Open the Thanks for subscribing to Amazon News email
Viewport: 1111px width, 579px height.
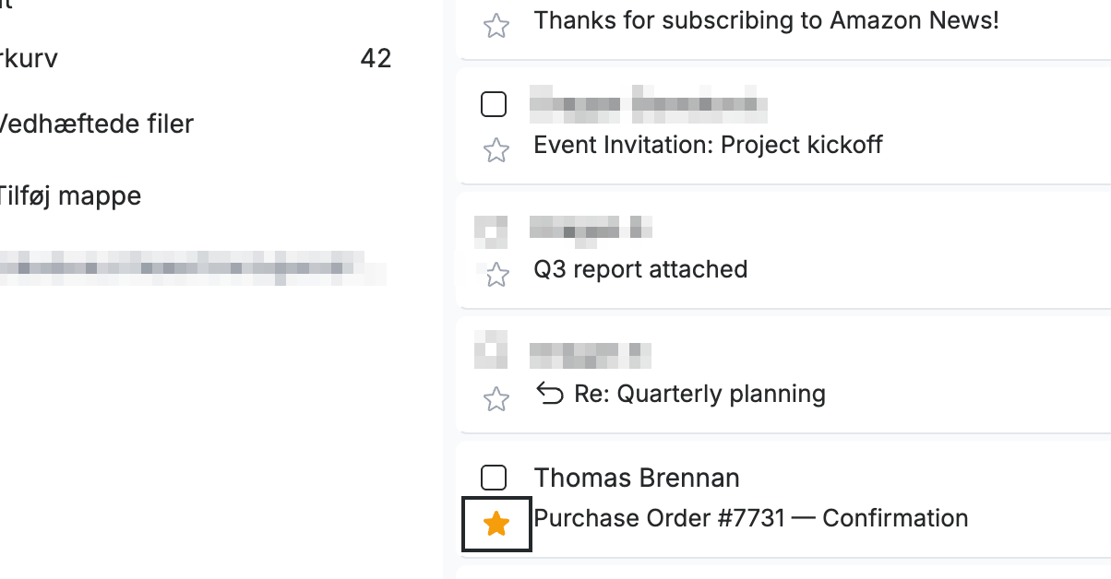(x=766, y=20)
